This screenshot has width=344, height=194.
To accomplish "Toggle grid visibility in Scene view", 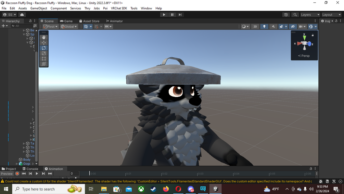I will pyautogui.click(x=86, y=27).
